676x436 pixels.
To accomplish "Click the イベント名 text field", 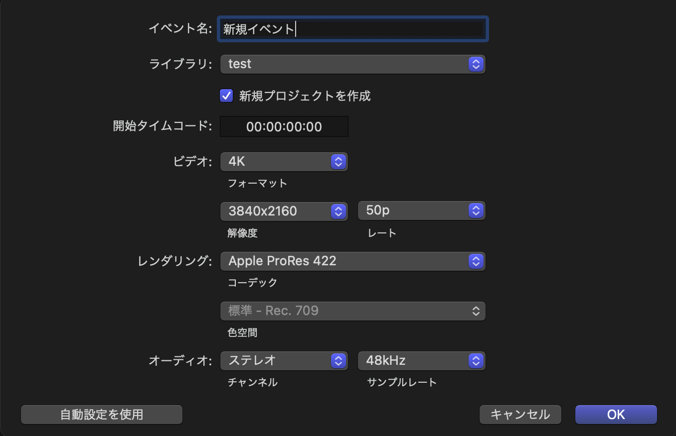I will tap(353, 29).
